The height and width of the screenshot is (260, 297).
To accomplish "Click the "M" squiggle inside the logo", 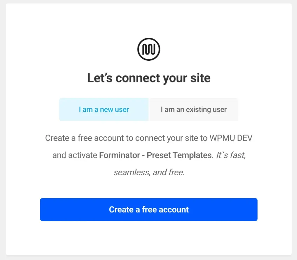I will click(148, 50).
